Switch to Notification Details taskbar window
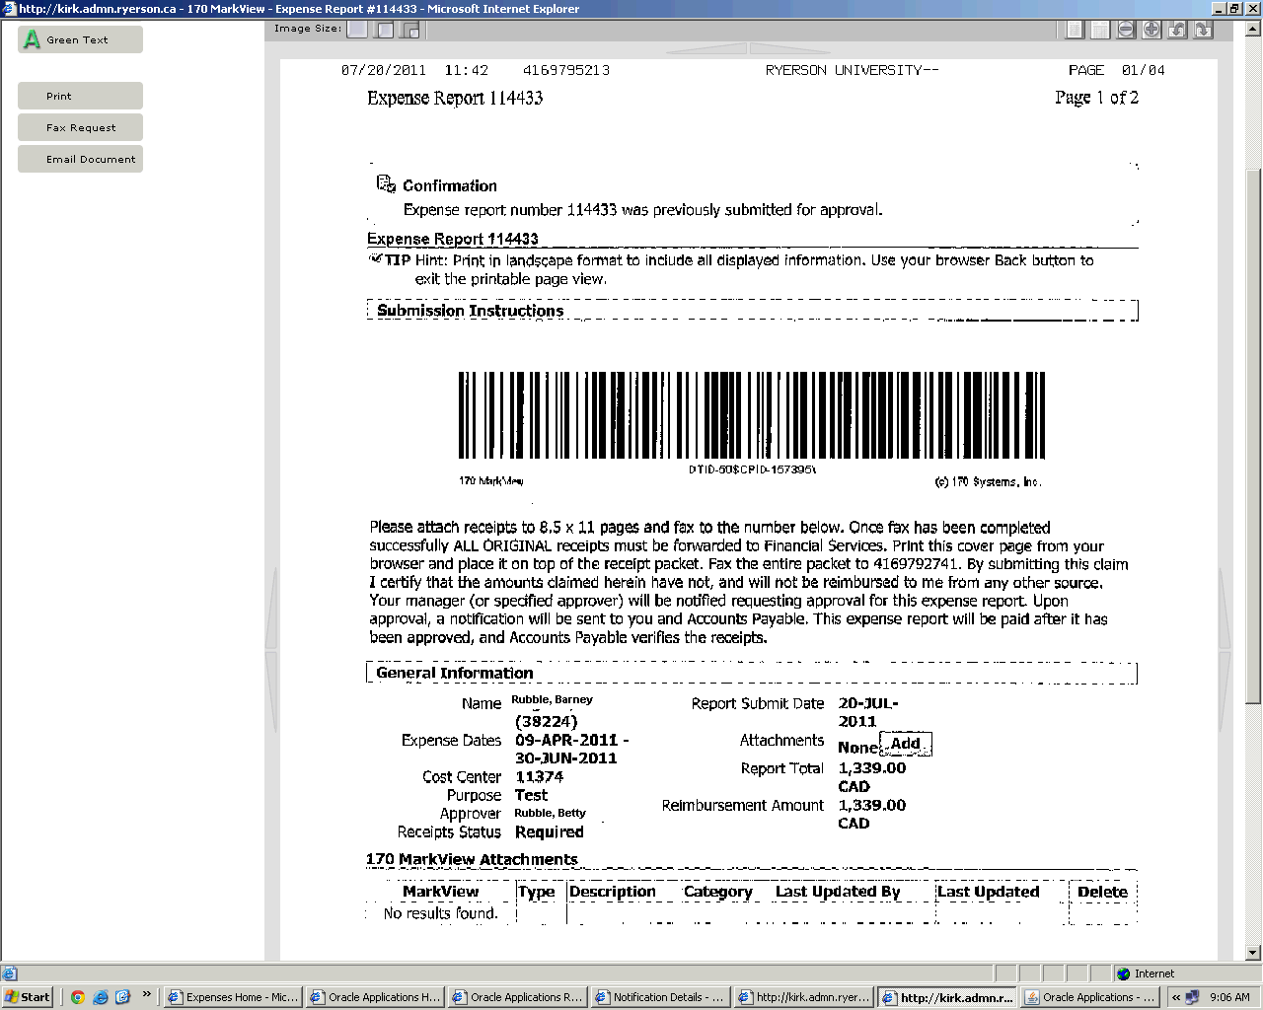1263x1010 pixels. pos(659,997)
